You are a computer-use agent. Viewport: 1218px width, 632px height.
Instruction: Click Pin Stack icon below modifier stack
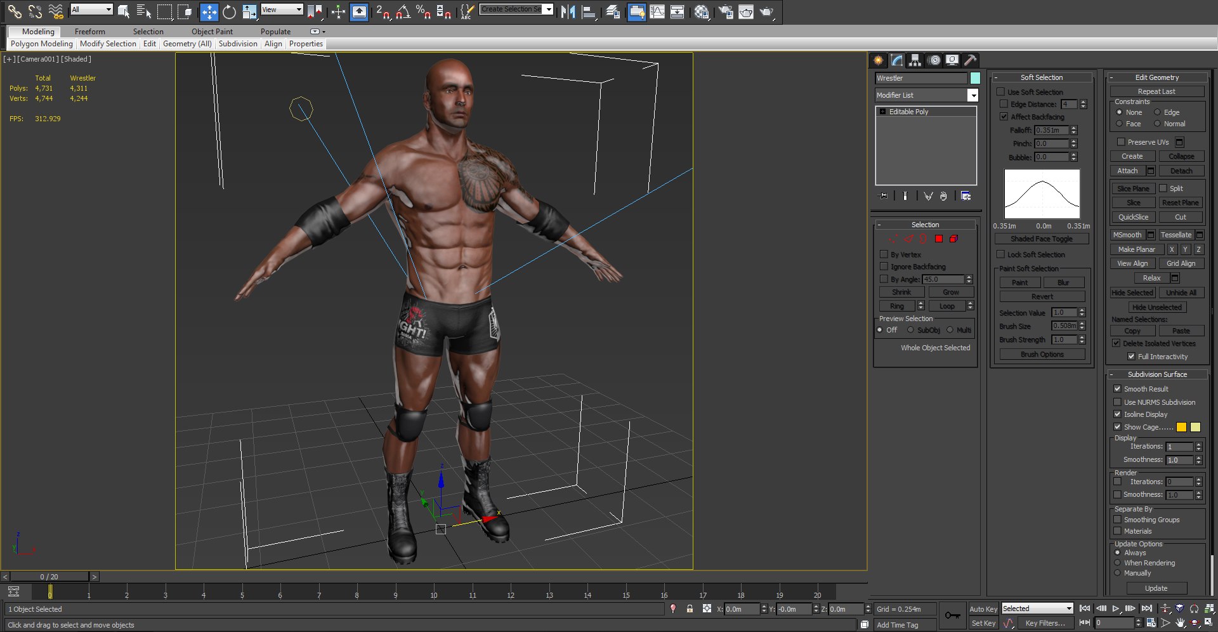(x=883, y=196)
